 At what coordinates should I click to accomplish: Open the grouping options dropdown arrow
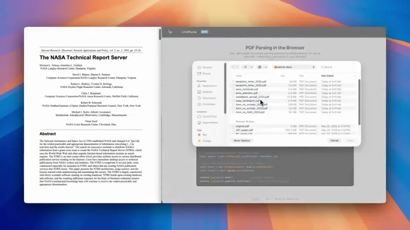click(266, 67)
